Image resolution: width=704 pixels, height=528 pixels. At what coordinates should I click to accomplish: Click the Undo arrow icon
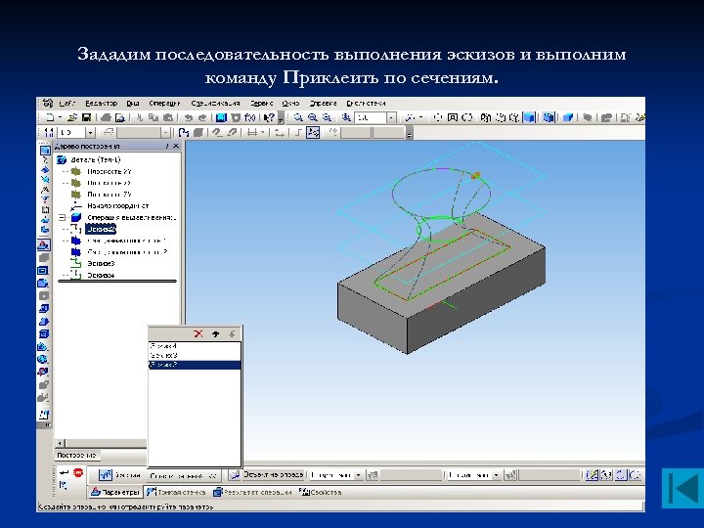tap(189, 117)
